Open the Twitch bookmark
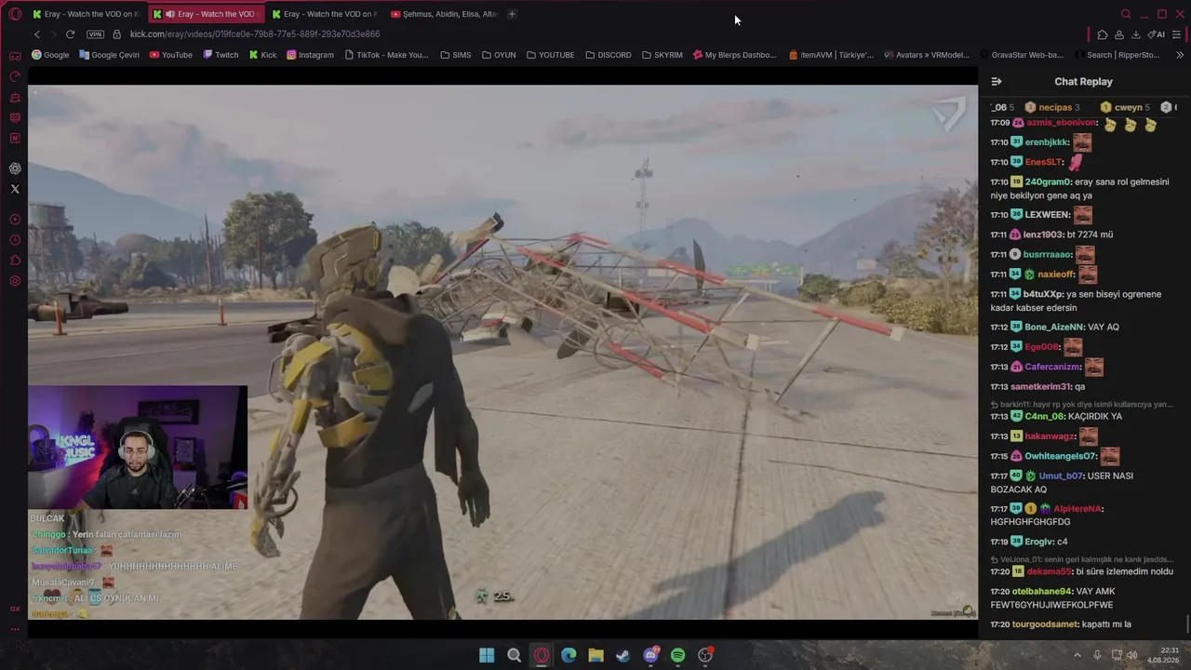The image size is (1191, 670). 221,55
